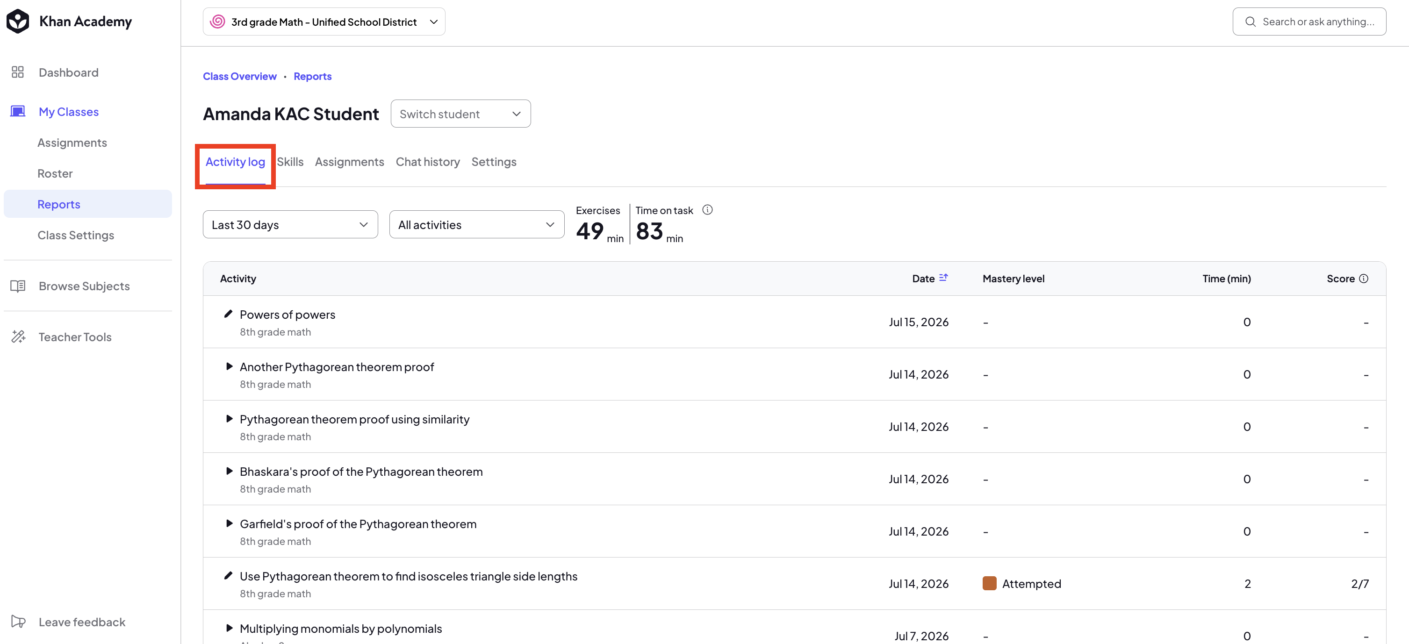The width and height of the screenshot is (1409, 644).
Task: Click the Dashboard grid icon
Action: pyautogui.click(x=17, y=72)
